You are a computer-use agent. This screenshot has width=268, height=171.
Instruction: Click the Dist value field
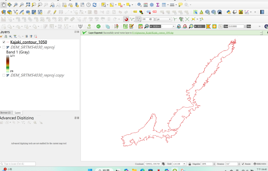coord(236,26)
